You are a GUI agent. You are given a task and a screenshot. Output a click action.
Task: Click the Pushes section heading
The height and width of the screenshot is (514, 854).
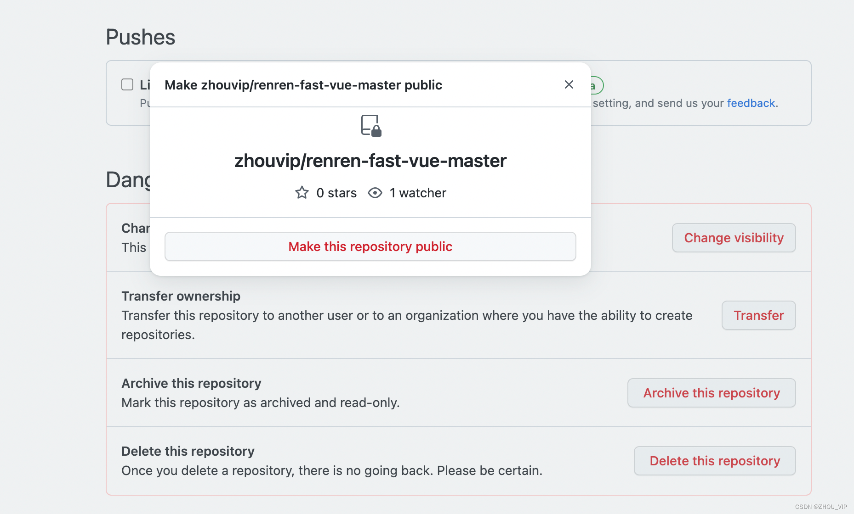(x=140, y=37)
